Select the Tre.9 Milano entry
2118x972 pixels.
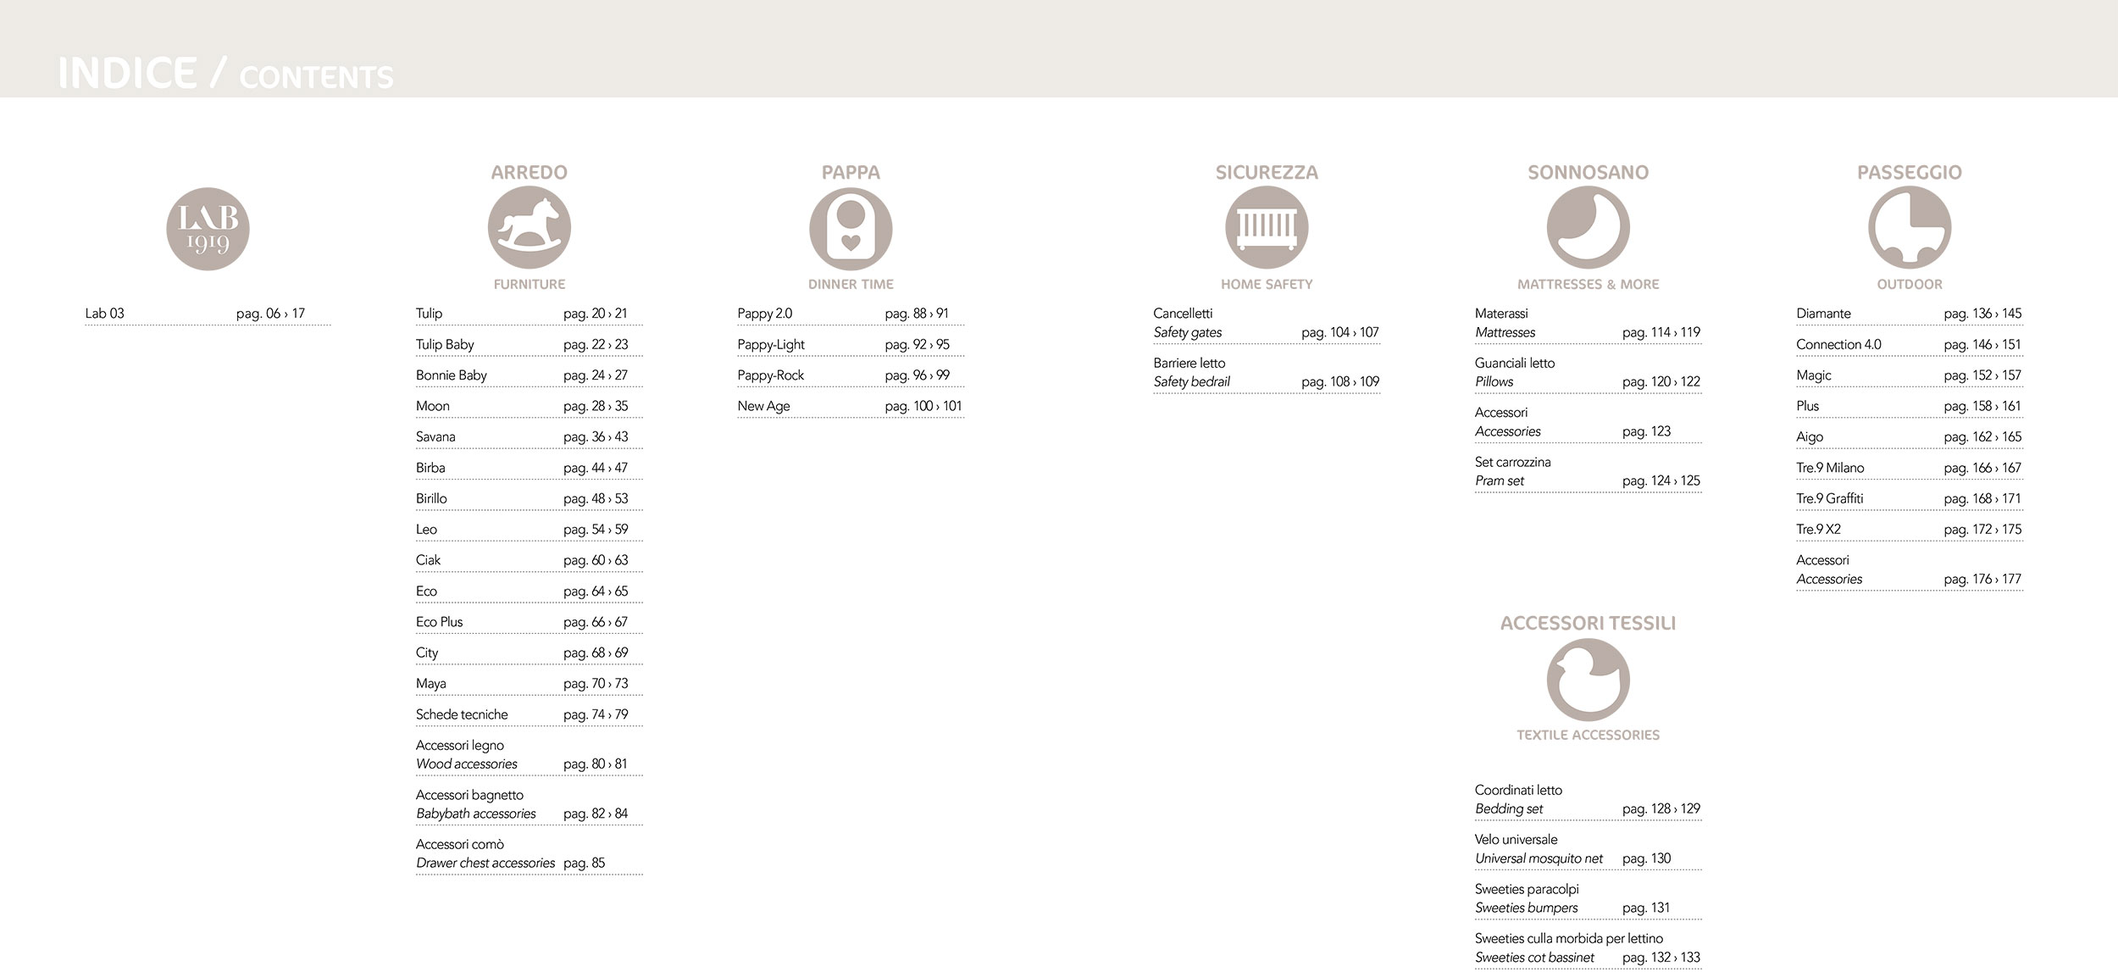[x=1910, y=468]
